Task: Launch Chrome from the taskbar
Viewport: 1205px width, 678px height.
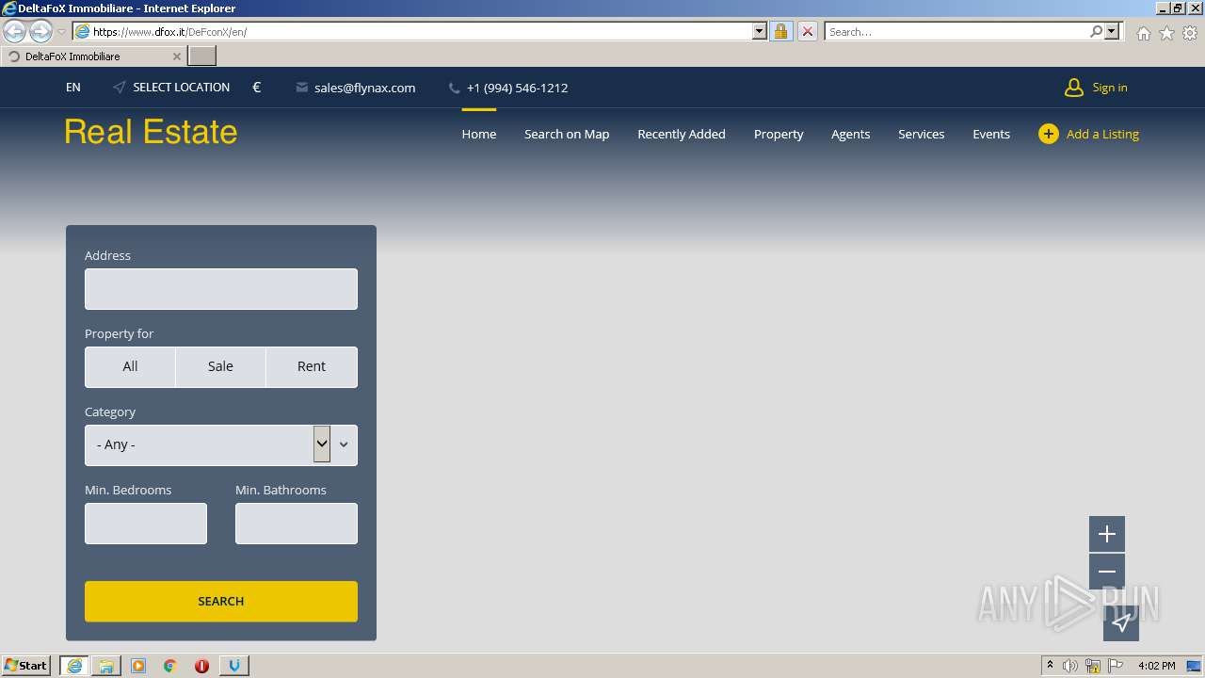Action: 170,666
